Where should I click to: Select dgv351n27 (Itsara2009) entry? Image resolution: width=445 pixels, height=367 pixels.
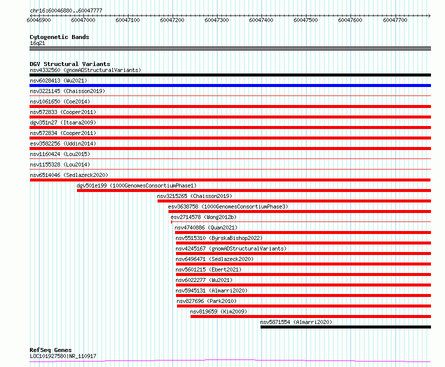(x=63, y=122)
